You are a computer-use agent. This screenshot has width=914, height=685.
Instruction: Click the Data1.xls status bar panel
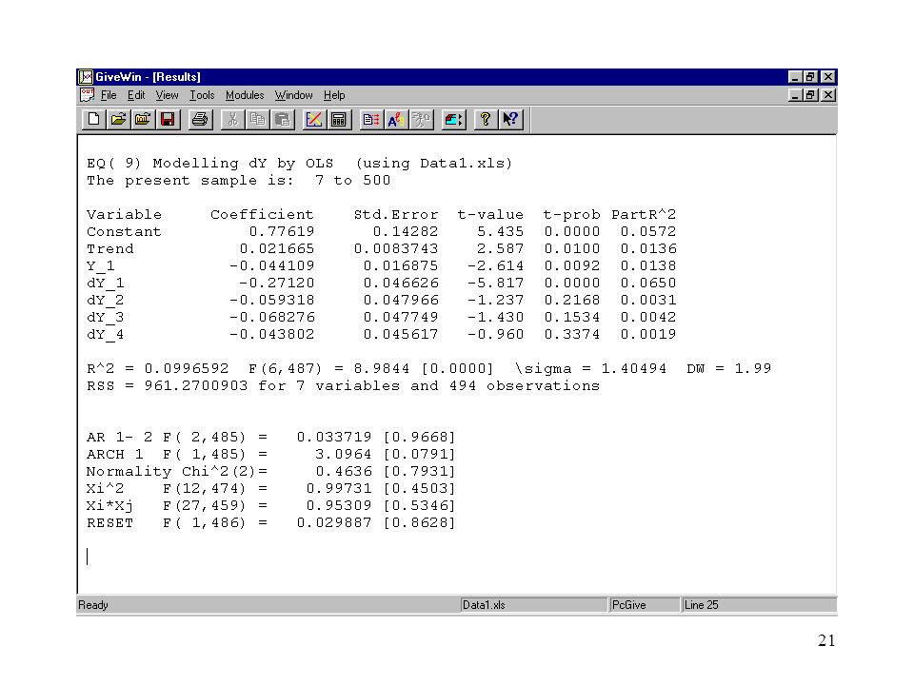(533, 605)
